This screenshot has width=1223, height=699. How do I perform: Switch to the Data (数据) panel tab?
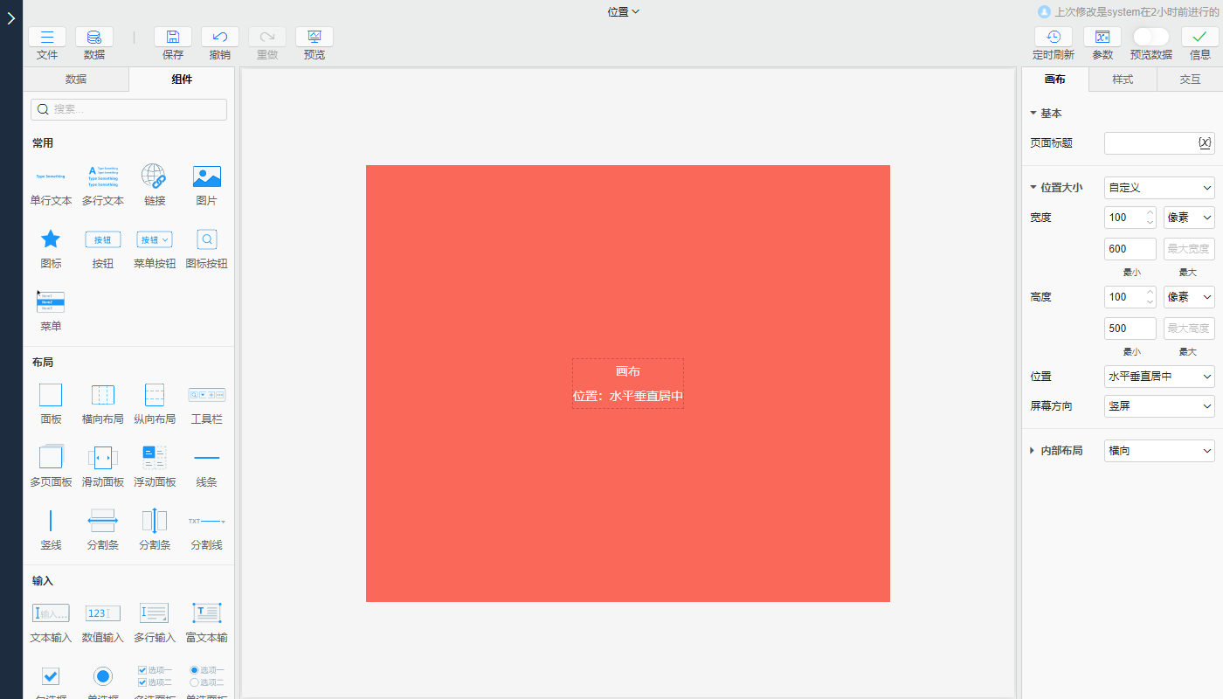pyautogui.click(x=76, y=80)
